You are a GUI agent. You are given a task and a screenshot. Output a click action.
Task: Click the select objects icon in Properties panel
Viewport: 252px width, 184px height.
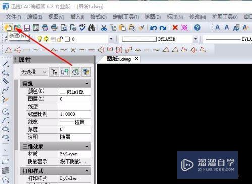coord(75,72)
